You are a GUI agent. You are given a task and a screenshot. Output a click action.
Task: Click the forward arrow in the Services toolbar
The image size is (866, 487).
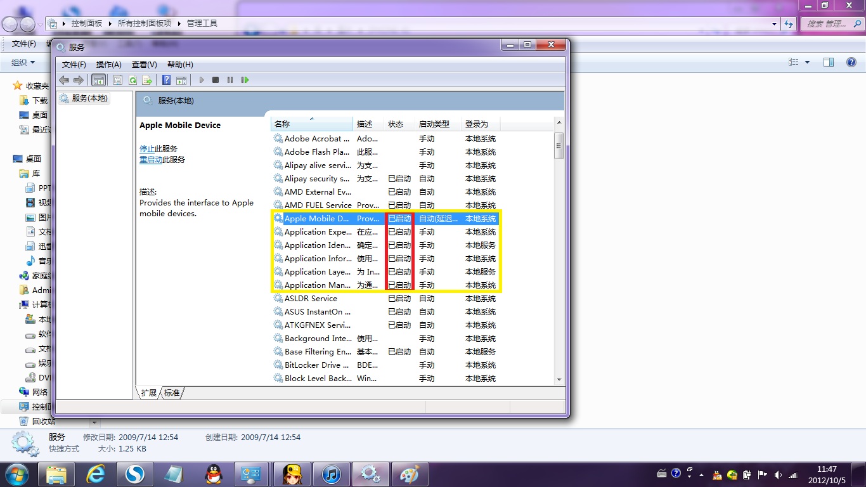pyautogui.click(x=79, y=80)
